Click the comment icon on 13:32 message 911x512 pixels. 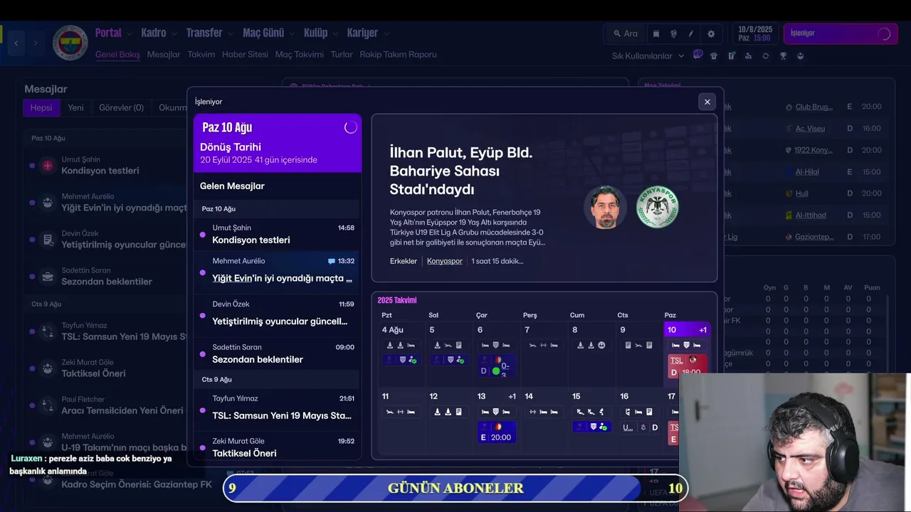tap(331, 261)
